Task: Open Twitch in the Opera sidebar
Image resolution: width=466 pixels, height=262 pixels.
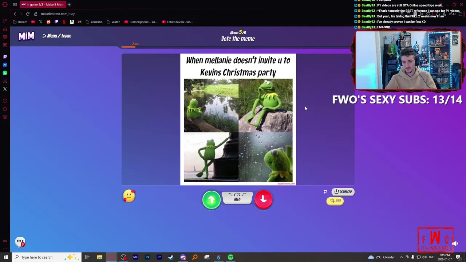Action: [5, 57]
